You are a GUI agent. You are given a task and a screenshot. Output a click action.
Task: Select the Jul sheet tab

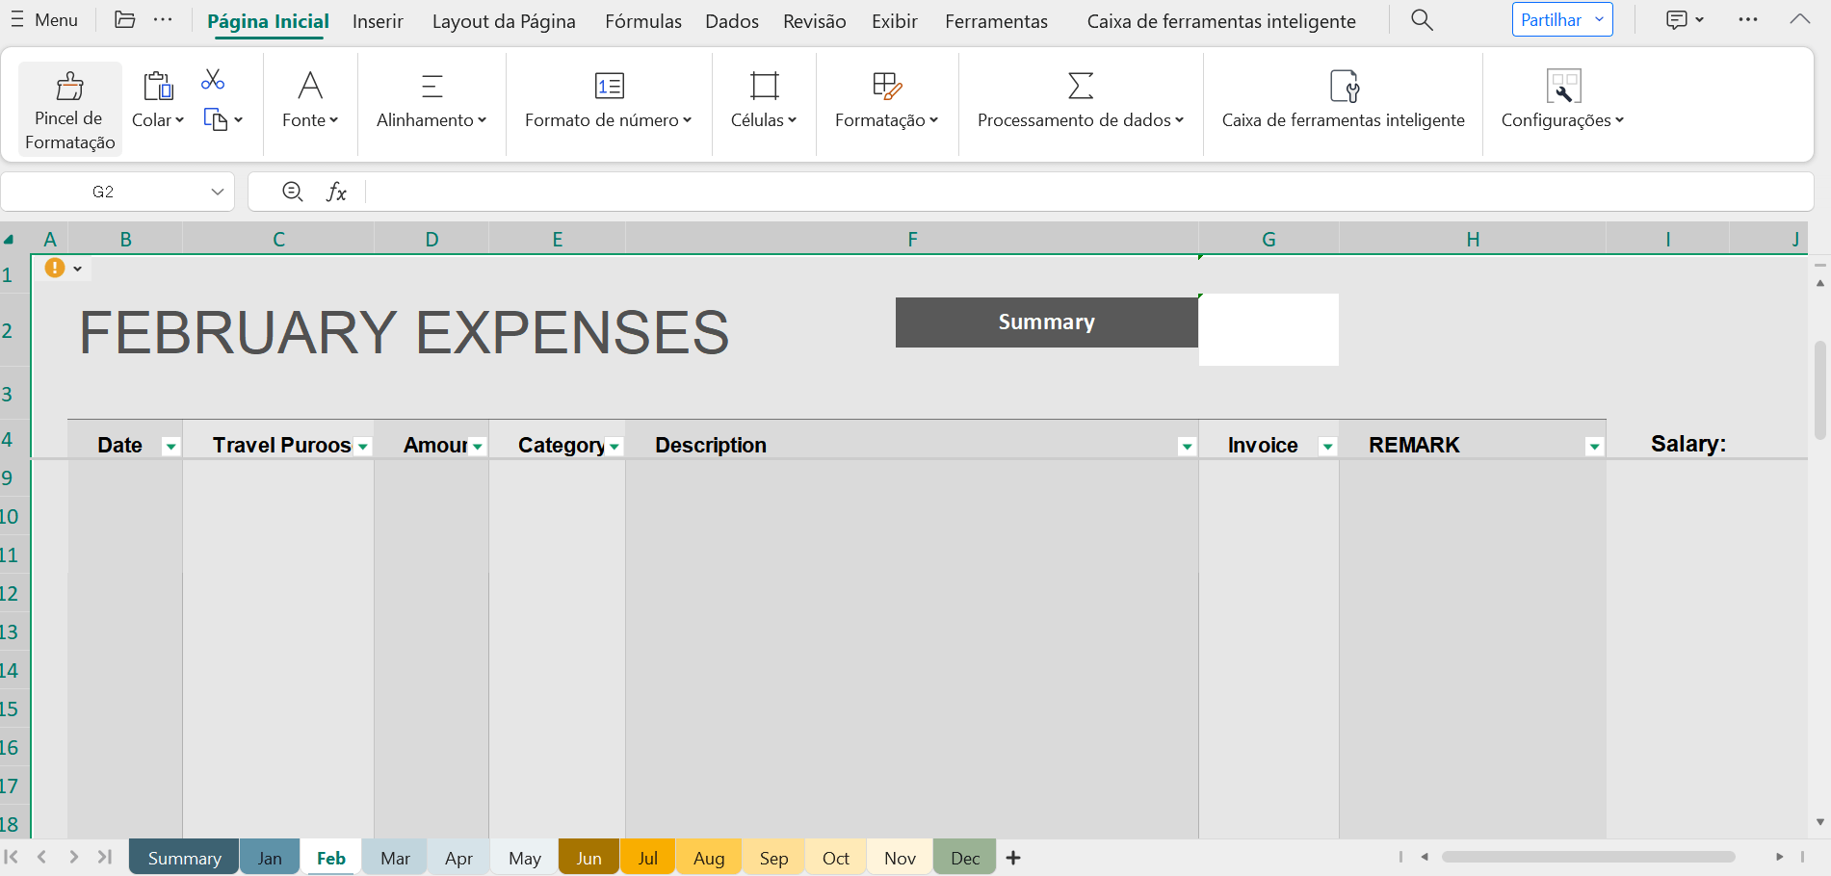point(647,857)
